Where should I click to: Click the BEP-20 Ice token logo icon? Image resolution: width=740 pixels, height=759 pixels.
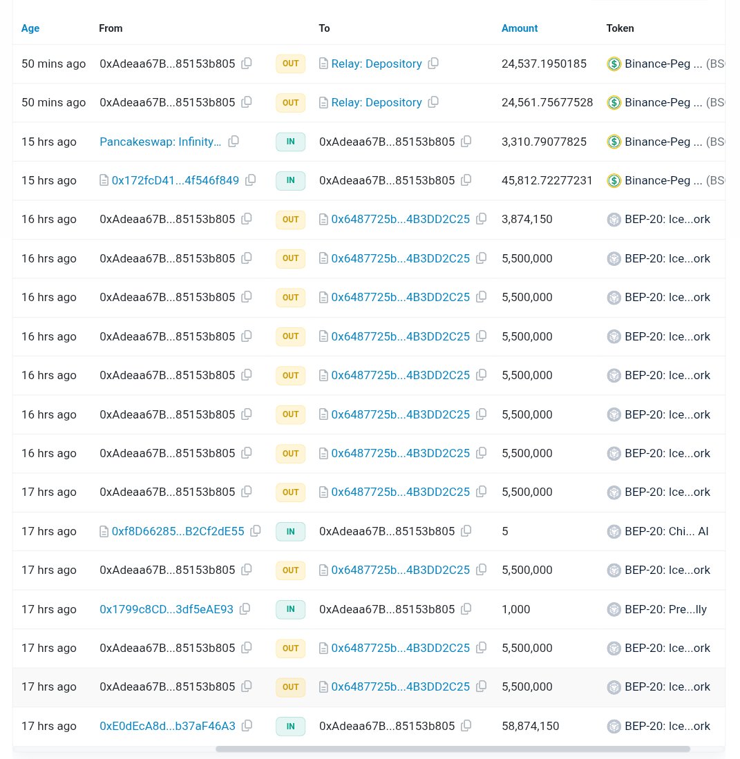[x=614, y=219]
